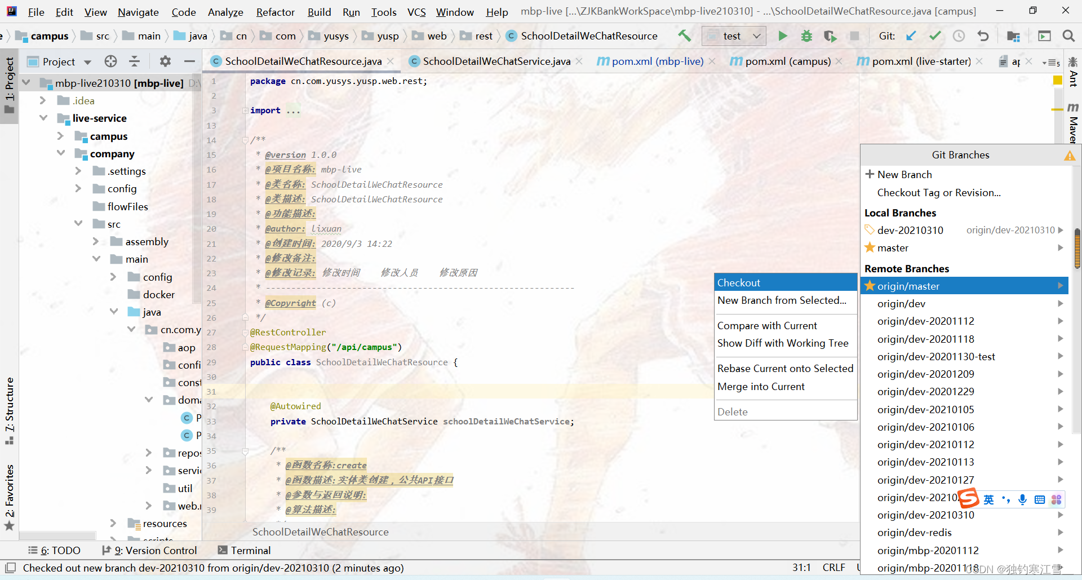
Task: Open the run configuration 'test' dropdown
Action: pos(734,36)
